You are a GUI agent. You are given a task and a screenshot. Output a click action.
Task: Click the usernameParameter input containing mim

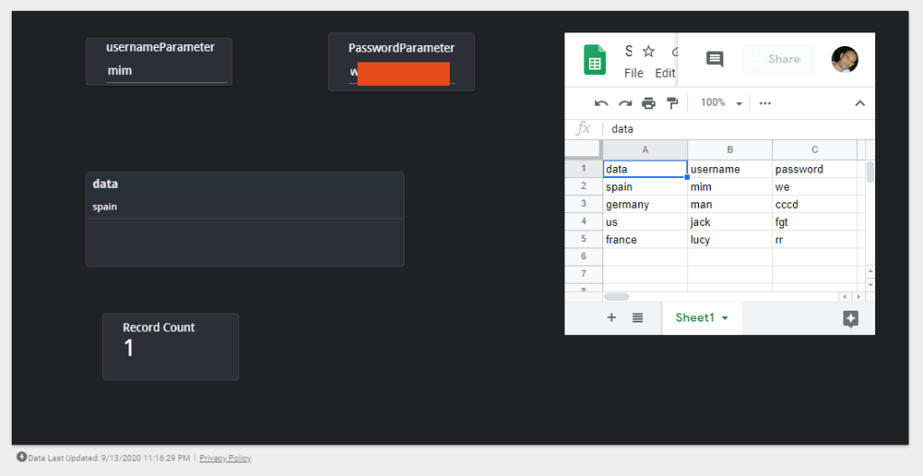click(166, 70)
